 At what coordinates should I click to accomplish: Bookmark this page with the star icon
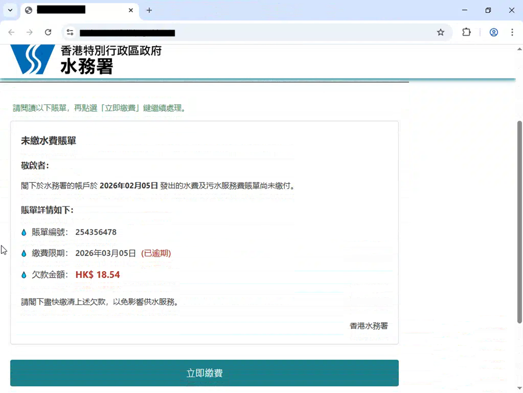click(x=441, y=32)
